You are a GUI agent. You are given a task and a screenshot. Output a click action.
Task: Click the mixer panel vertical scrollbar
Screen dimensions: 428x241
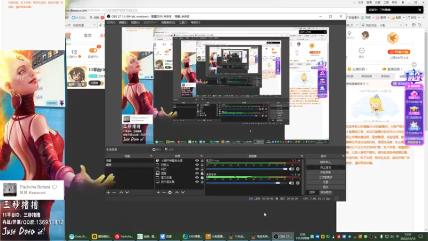click(303, 176)
